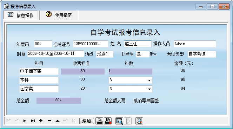Screen dimensions: 233x129
Task: Click the 本科 收费标准 value 30
Action: coord(82,79)
